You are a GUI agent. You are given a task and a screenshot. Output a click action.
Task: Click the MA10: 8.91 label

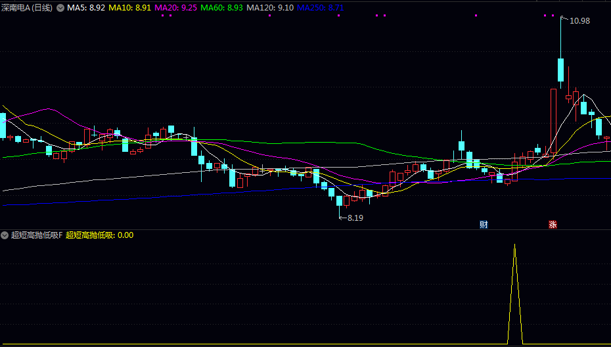click(x=130, y=8)
